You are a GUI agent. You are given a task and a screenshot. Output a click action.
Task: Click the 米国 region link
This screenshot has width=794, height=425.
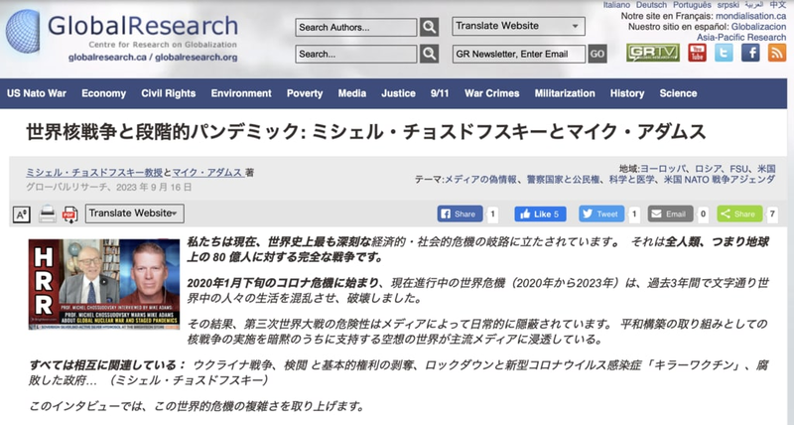click(766, 169)
